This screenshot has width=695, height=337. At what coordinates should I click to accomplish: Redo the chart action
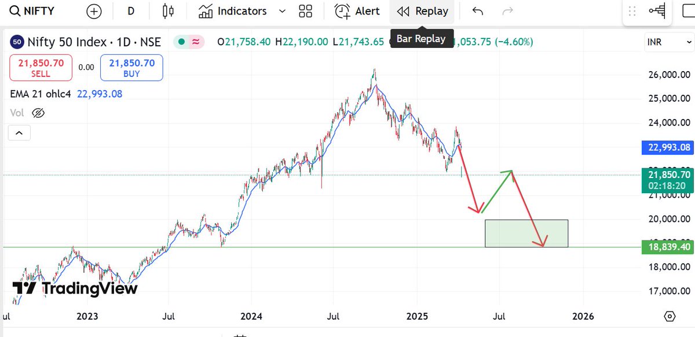coord(507,11)
